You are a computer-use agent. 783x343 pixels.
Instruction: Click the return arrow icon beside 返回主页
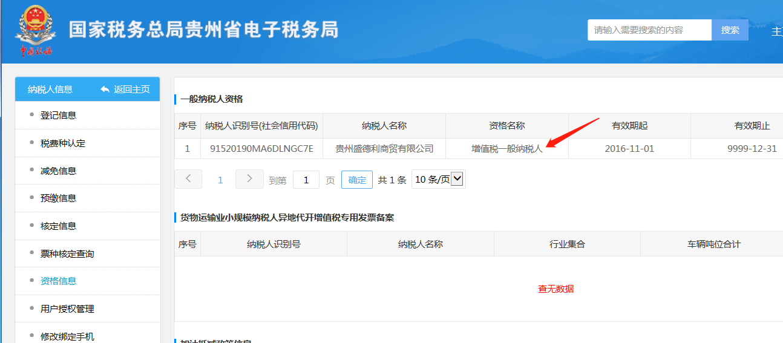click(x=105, y=90)
